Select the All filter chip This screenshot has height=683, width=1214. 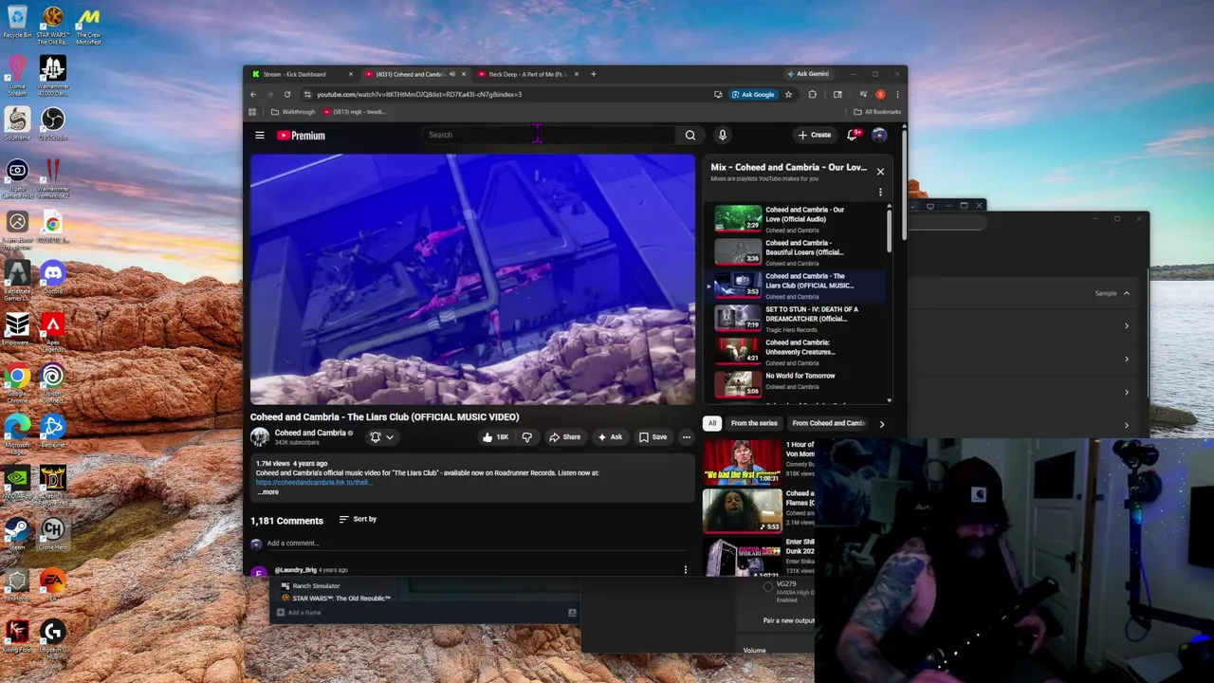click(x=712, y=423)
